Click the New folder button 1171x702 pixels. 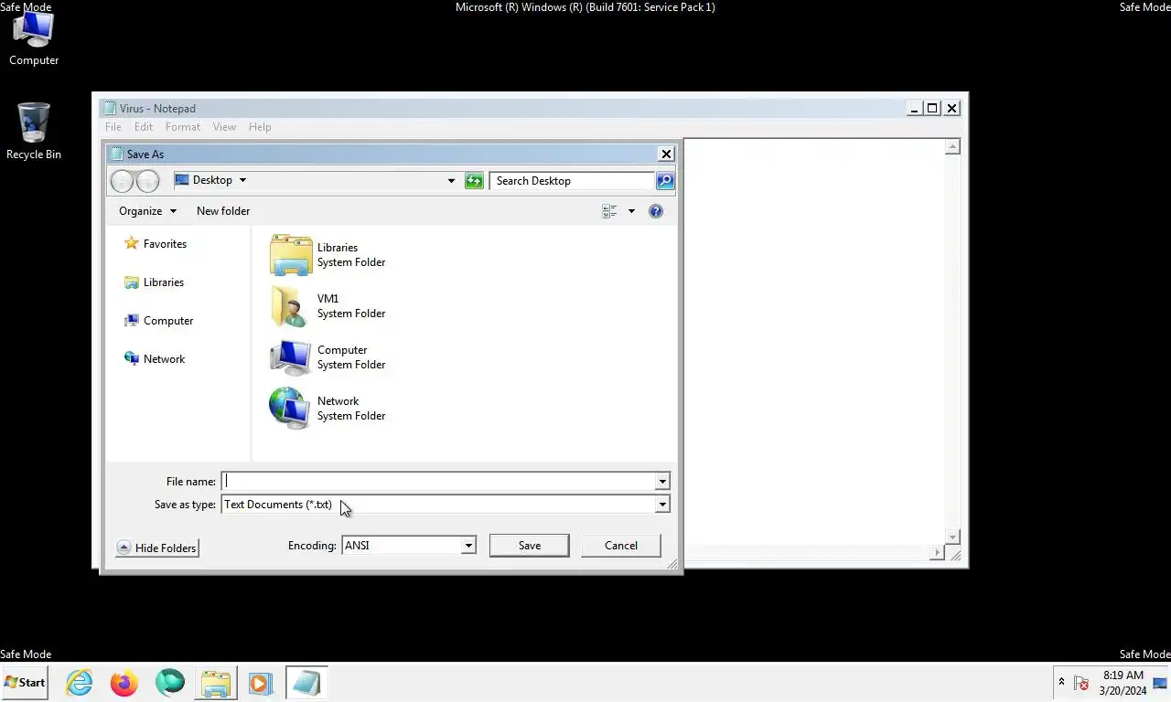223,211
